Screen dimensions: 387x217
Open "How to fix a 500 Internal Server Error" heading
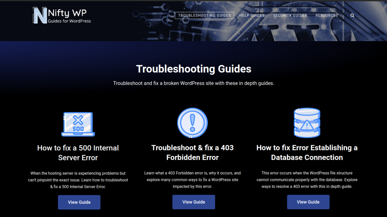coord(78,153)
